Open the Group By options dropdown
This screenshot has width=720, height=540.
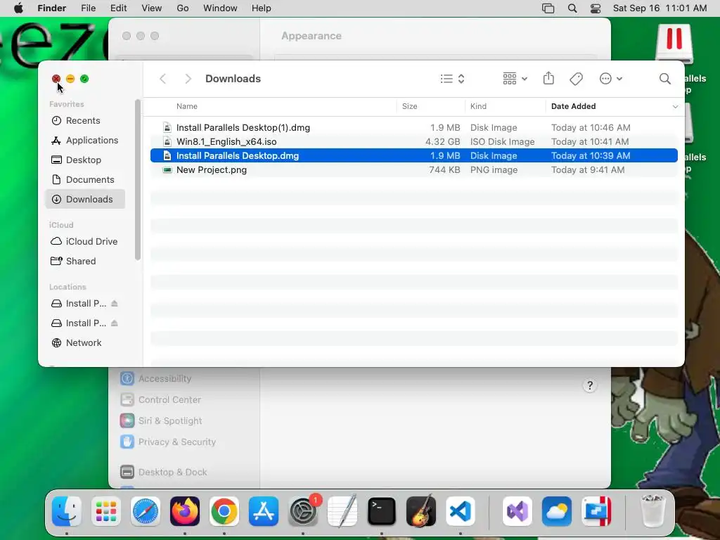pyautogui.click(x=515, y=79)
